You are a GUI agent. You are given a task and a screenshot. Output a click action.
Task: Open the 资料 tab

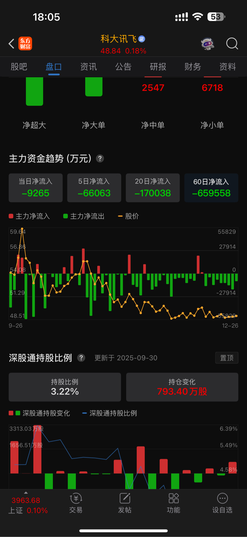coord(228,67)
